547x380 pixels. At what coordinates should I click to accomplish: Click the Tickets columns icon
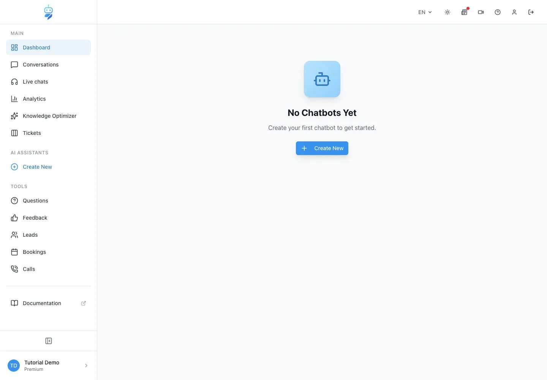click(14, 133)
